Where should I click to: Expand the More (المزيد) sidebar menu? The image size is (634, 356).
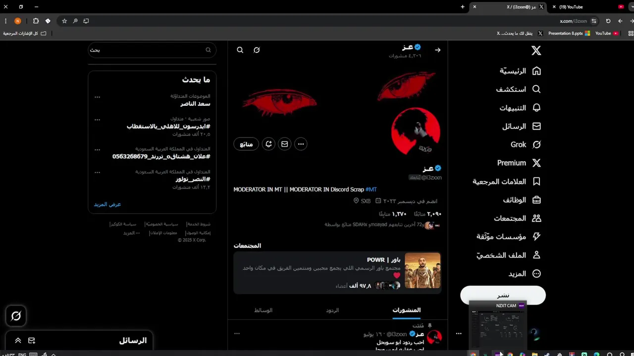(525, 273)
